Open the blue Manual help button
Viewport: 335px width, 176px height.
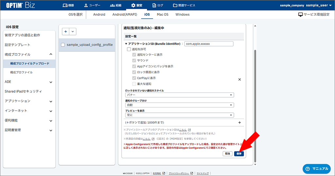[316, 168]
